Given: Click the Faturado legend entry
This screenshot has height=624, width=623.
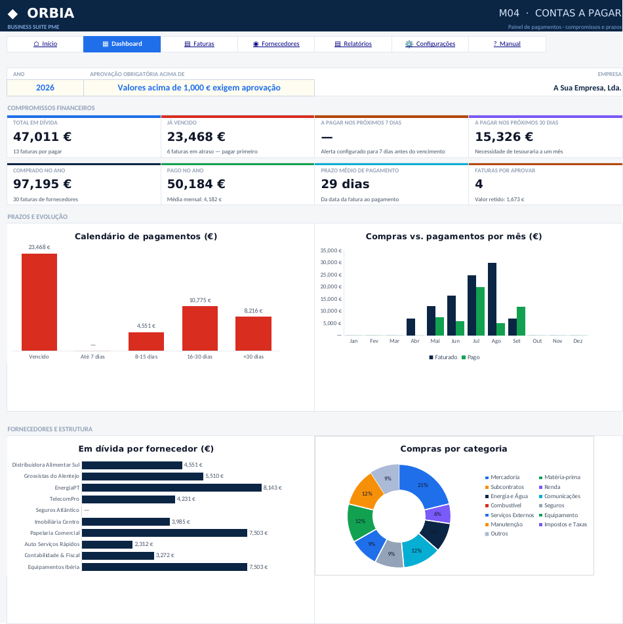Looking at the screenshot, I should pyautogui.click(x=443, y=357).
